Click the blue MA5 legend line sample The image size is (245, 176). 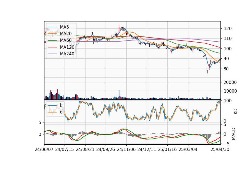pos(52,27)
